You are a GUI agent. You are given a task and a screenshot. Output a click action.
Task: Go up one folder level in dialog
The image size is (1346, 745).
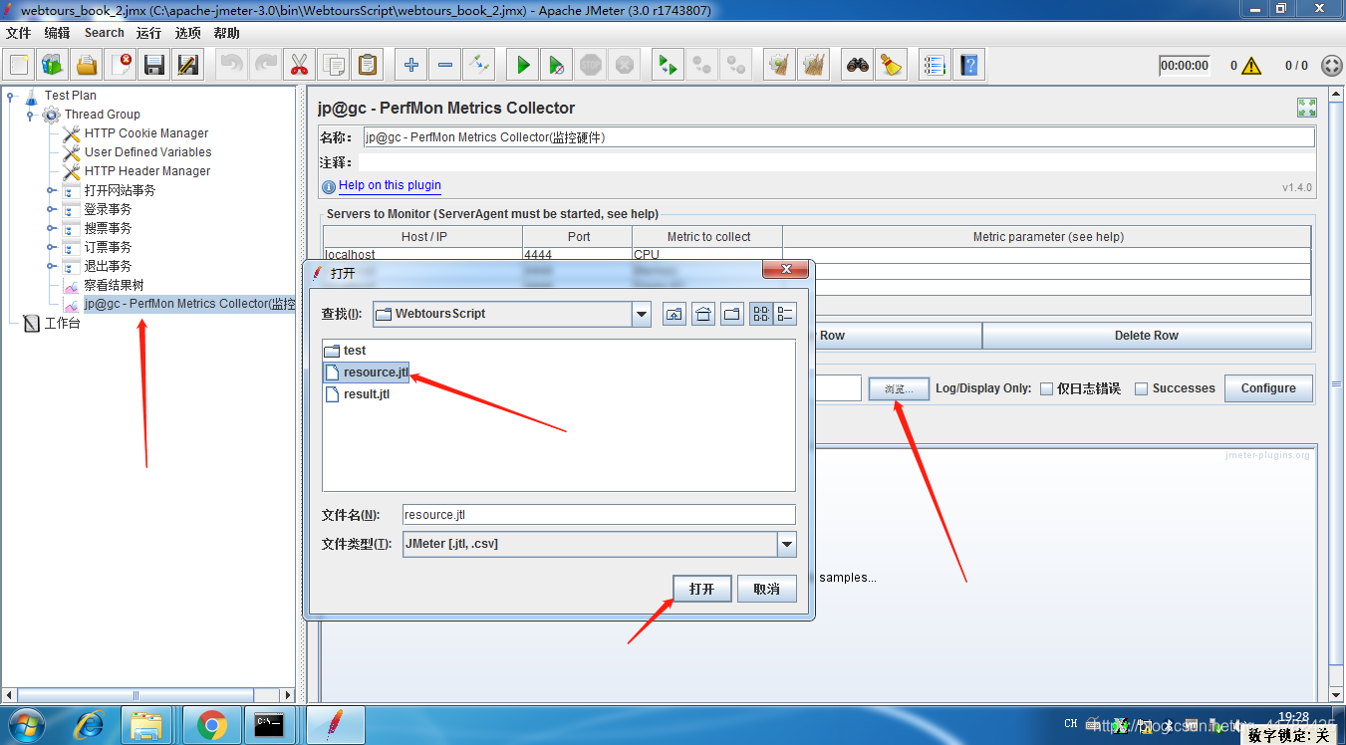(674, 314)
